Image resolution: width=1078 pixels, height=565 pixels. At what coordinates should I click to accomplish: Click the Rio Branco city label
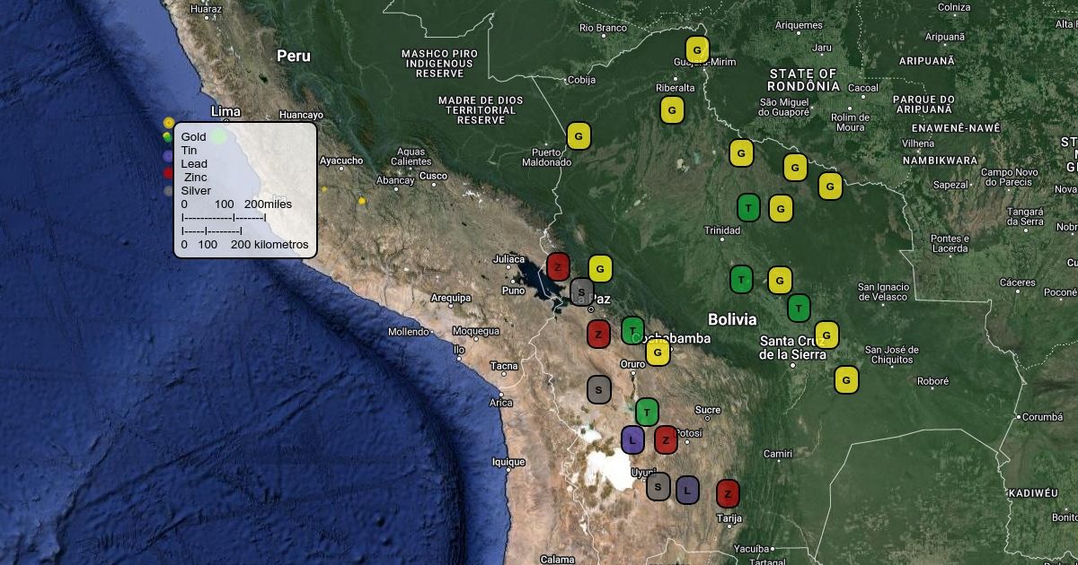pyautogui.click(x=603, y=28)
